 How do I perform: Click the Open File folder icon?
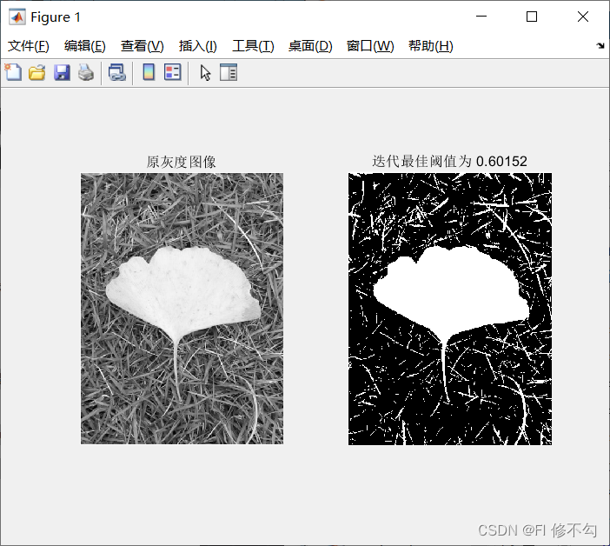click(37, 73)
